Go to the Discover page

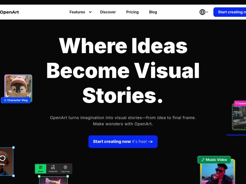click(108, 12)
